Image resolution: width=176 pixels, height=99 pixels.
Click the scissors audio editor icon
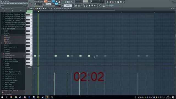[110, 2]
